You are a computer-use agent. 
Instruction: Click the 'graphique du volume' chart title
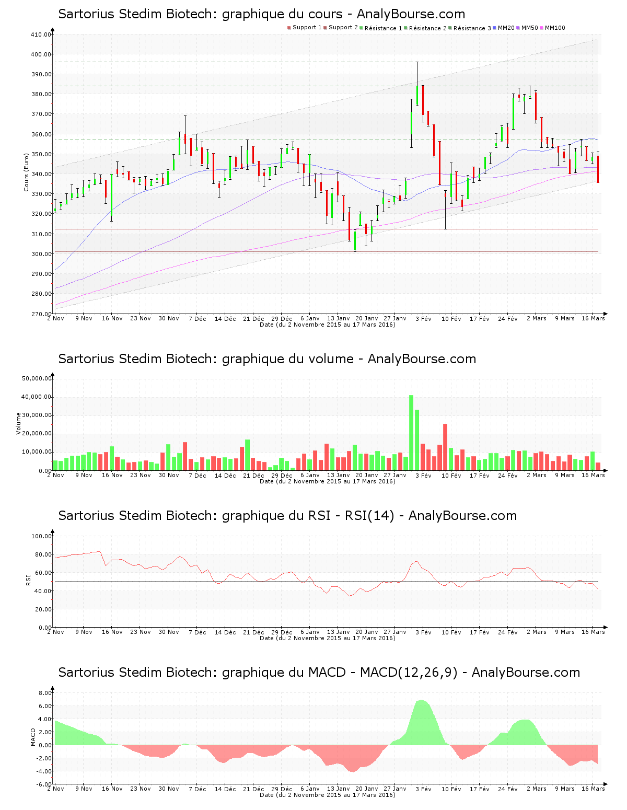point(267,359)
